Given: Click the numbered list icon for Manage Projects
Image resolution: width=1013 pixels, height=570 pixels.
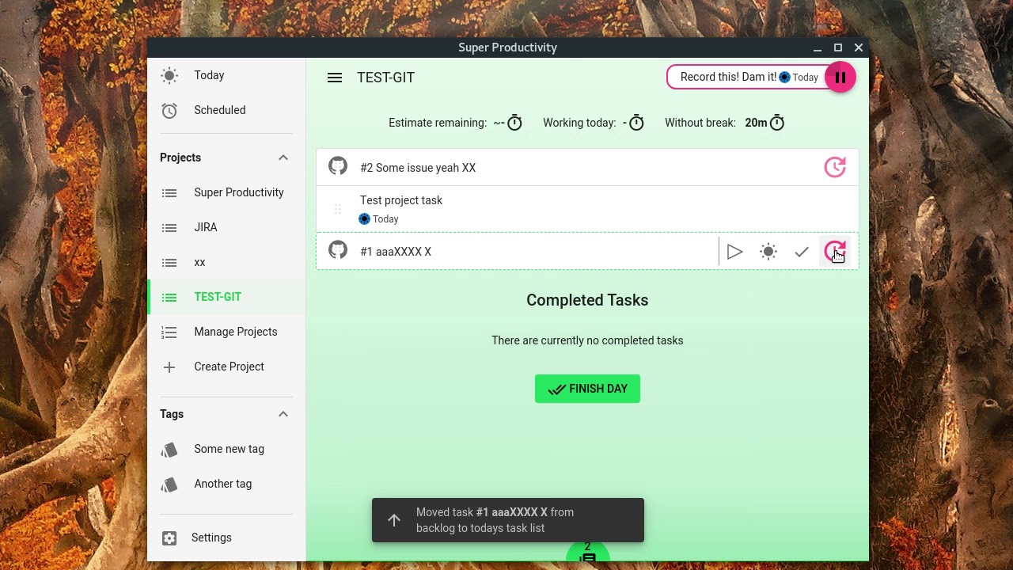Looking at the screenshot, I should [169, 332].
